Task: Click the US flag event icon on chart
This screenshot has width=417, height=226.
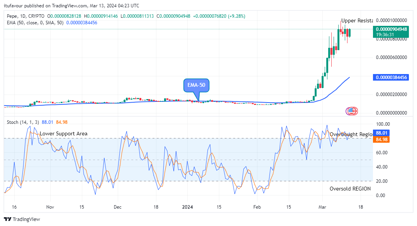Action: pos(352,111)
